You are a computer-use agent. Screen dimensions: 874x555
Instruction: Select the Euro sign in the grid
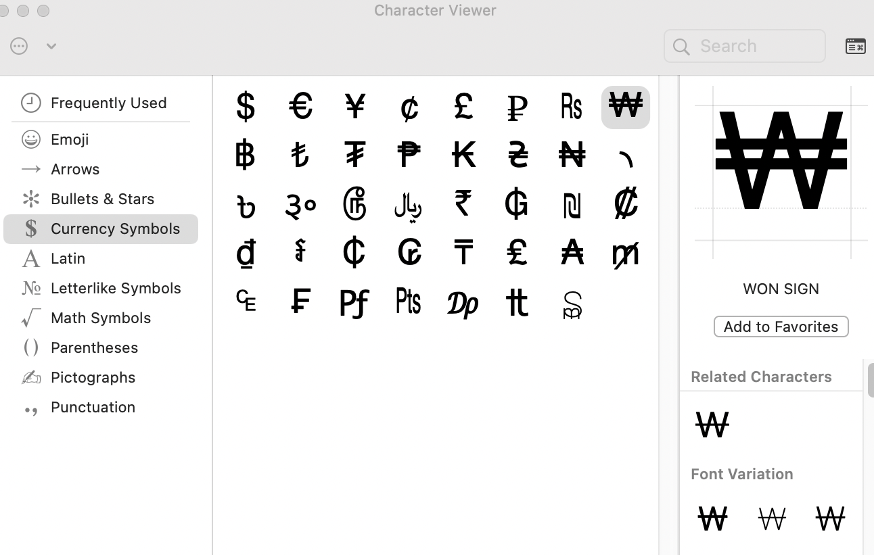[x=300, y=107]
